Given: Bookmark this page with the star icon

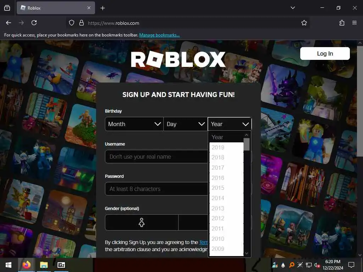Looking at the screenshot, I should tap(304, 23).
